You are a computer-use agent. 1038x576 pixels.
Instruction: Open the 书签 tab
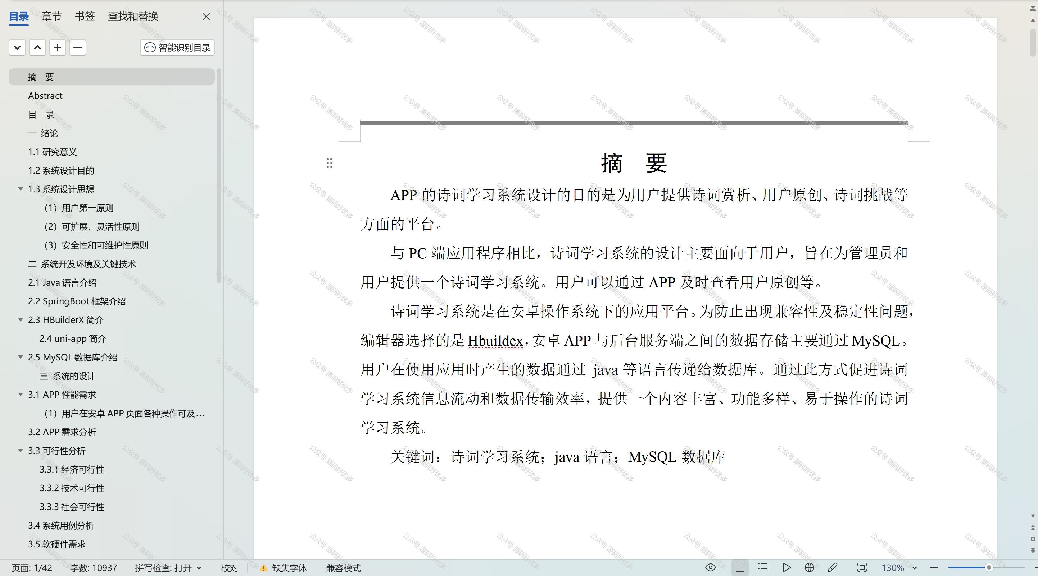[85, 17]
